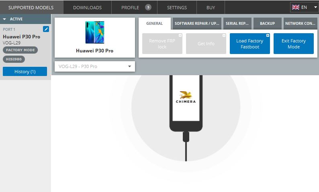The image size is (319, 192).
Task: Click the pencil edit icon beside PORT 1
Action: coord(46,29)
